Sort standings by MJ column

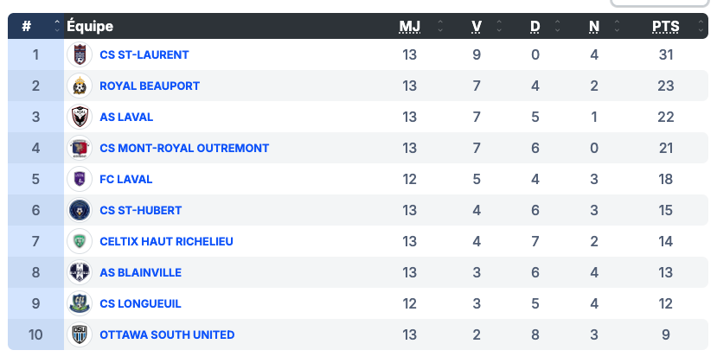(x=409, y=26)
